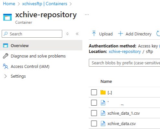Click the Upload arrow icon
160x129 pixels.
(94, 33)
